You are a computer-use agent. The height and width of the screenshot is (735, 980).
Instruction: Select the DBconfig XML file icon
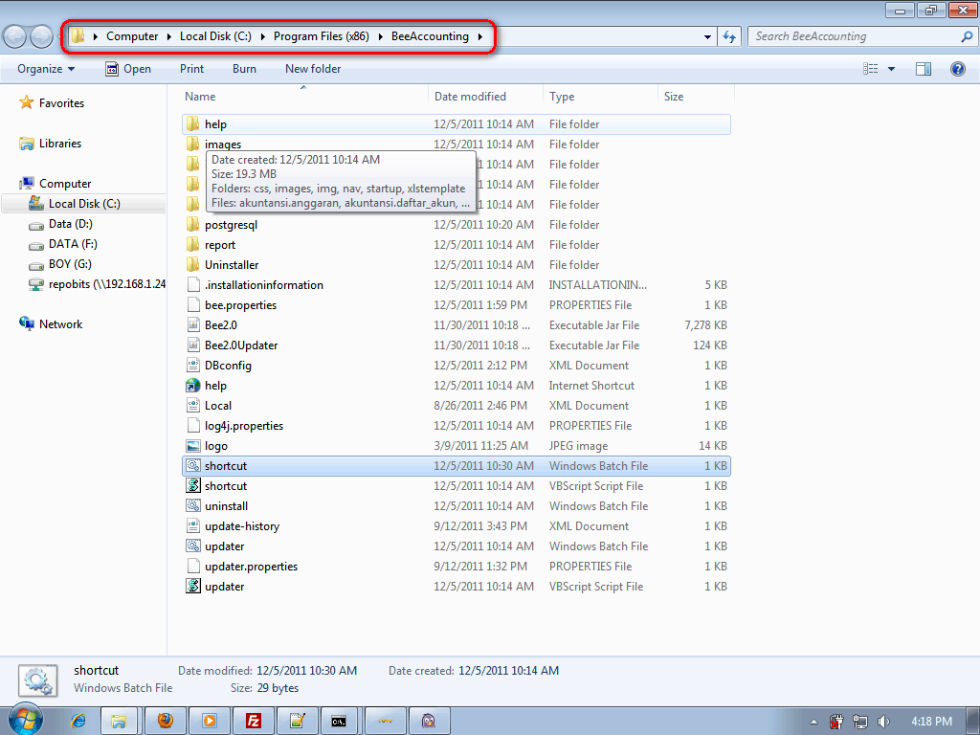(193, 365)
